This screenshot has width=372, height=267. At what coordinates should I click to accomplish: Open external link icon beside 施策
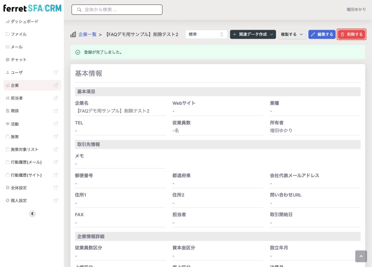click(x=56, y=137)
